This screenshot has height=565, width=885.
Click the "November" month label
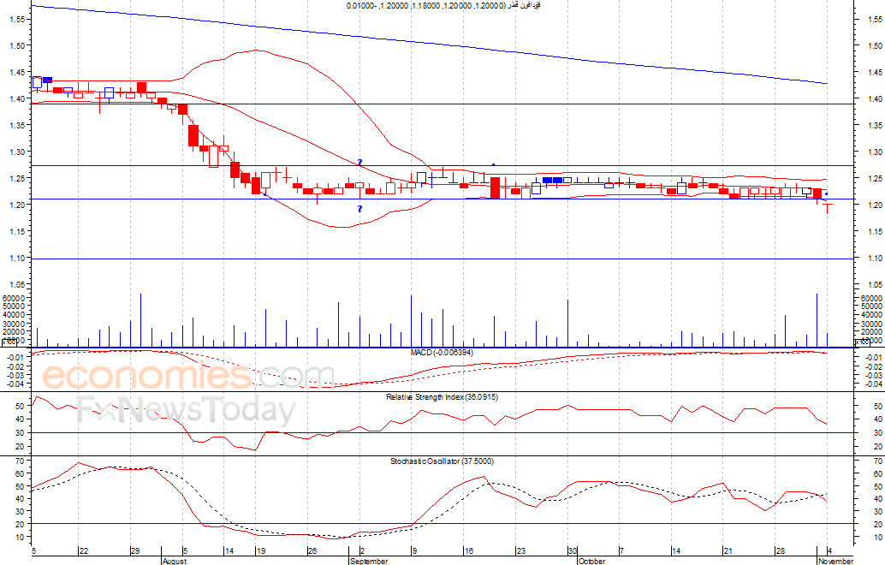pos(836,561)
